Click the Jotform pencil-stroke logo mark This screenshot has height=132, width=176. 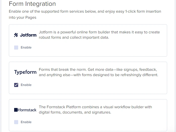pos(16,35)
